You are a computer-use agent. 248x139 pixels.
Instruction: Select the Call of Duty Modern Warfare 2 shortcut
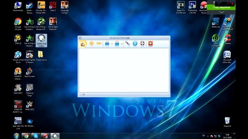(41, 24)
